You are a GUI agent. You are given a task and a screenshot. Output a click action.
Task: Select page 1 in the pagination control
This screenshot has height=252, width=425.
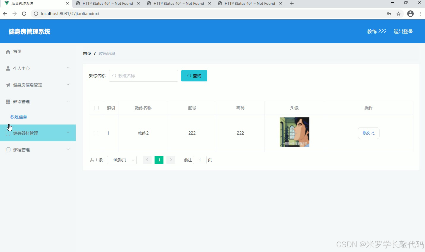click(x=159, y=160)
